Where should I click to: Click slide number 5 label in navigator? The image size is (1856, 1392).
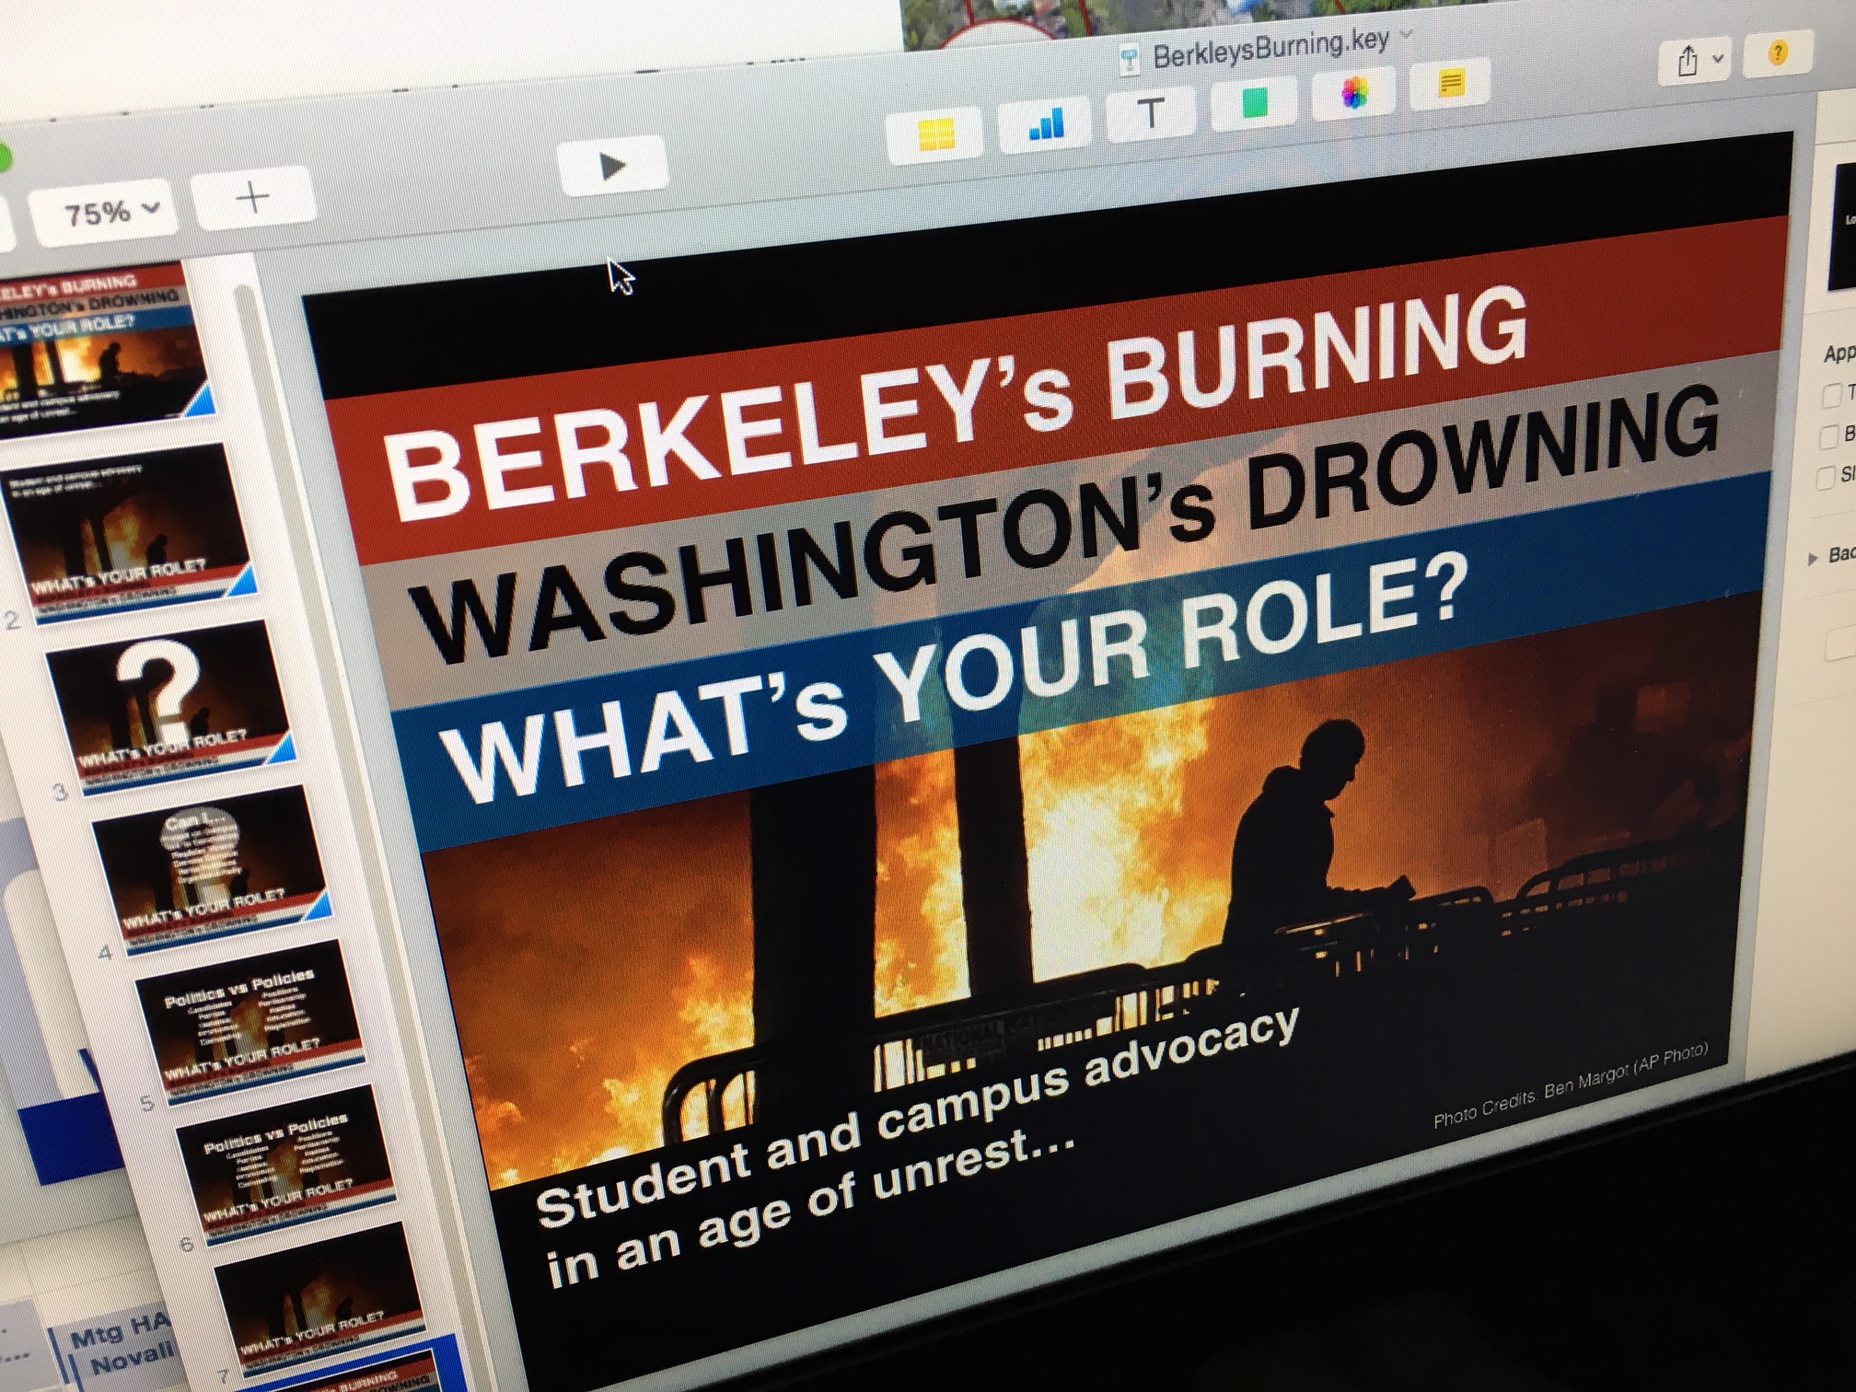click(x=146, y=1102)
